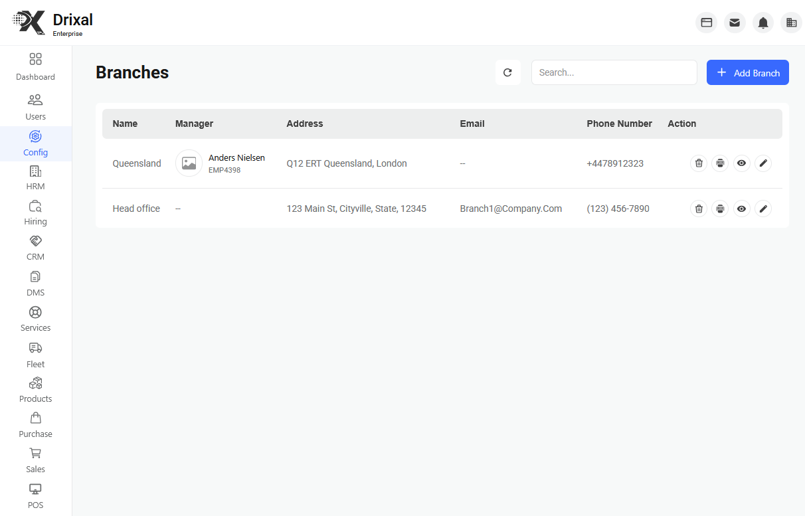Viewport: 805px width, 516px height.
Task: Navigate to the Dashboard section
Action: [x=35, y=68]
